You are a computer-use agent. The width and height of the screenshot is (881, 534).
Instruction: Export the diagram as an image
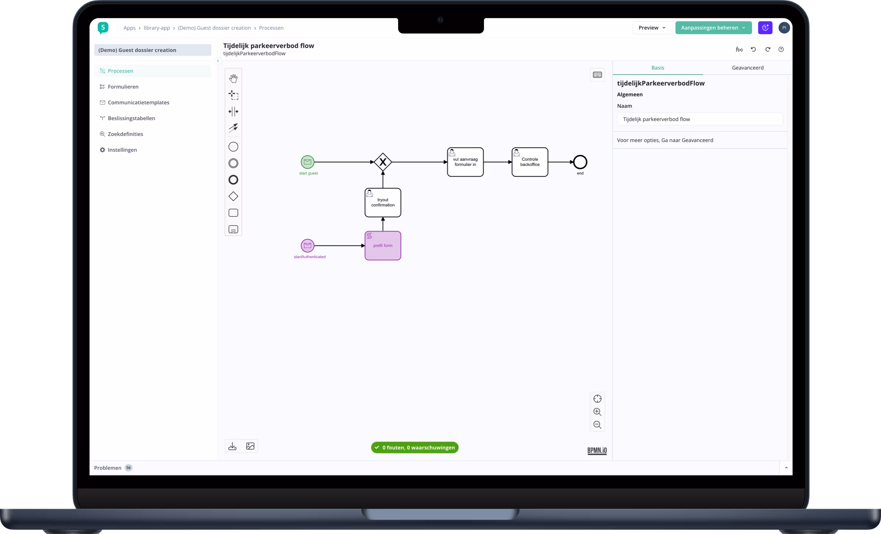(x=250, y=446)
